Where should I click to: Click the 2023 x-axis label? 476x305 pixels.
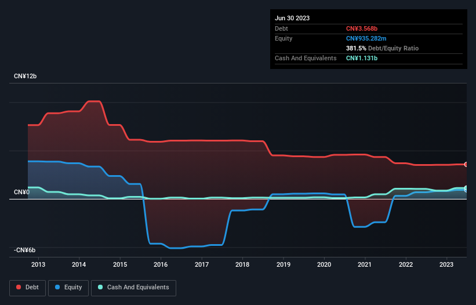pos(446,264)
